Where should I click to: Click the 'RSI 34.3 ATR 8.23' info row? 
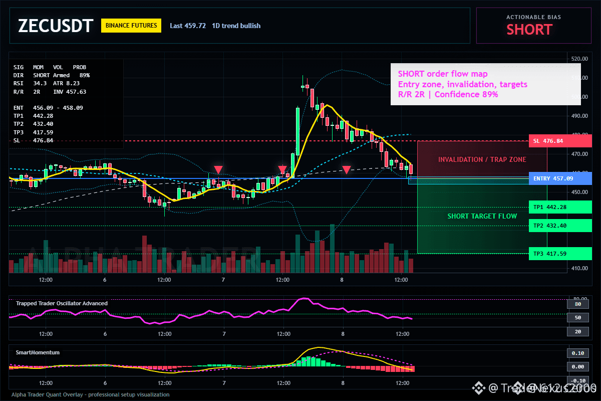pos(47,83)
